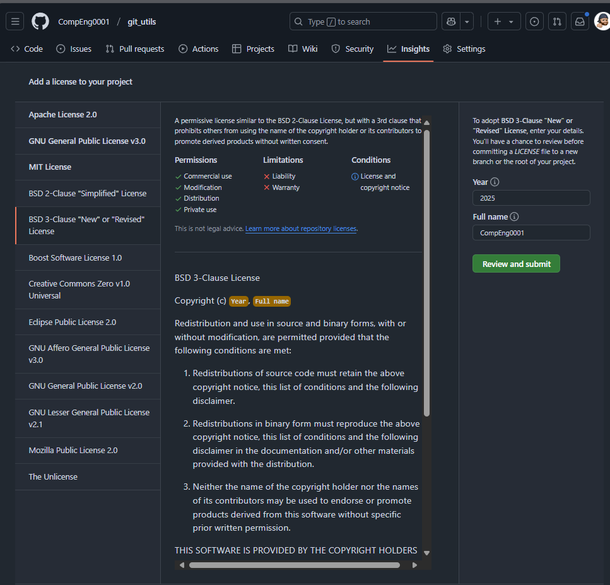
Task: Pick BSD 2-Clause "Simplified" License
Action: point(88,194)
